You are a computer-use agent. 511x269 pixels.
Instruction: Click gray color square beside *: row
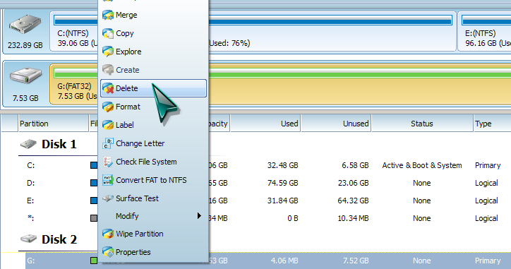pyautogui.click(x=94, y=218)
